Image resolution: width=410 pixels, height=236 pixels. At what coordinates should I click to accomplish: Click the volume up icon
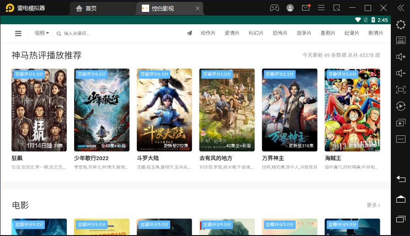click(400, 57)
